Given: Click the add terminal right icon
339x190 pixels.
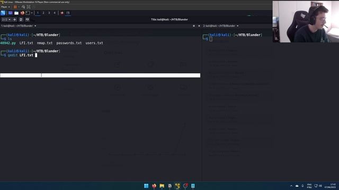Looking at the screenshot, I should tap(21, 20).
